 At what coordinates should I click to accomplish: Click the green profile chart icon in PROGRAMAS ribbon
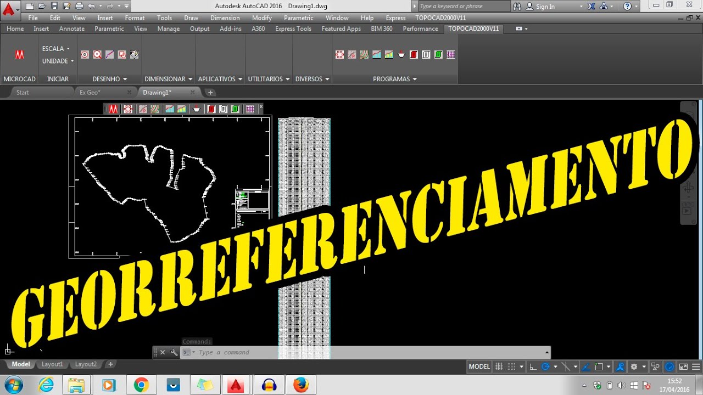coord(389,54)
